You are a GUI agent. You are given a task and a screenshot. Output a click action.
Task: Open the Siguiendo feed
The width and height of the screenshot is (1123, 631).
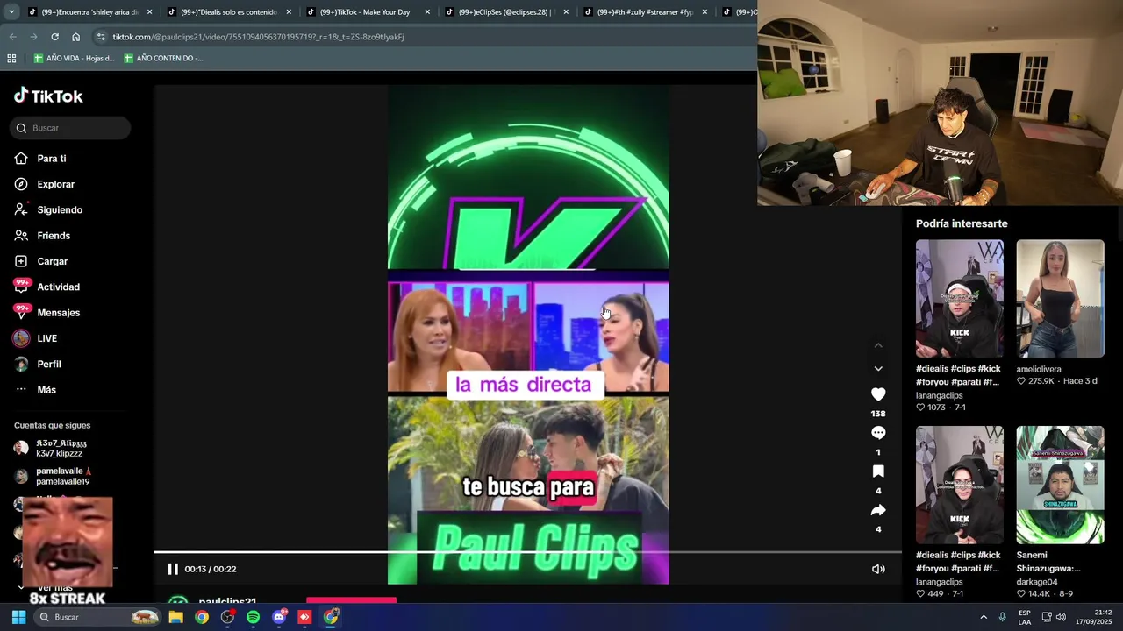(60, 210)
